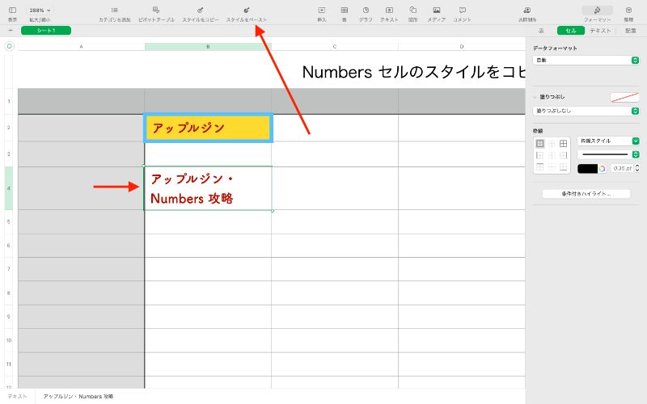This screenshot has width=647, height=404.
Task: Switch to the 配置 inspector tab
Action: 631,31
